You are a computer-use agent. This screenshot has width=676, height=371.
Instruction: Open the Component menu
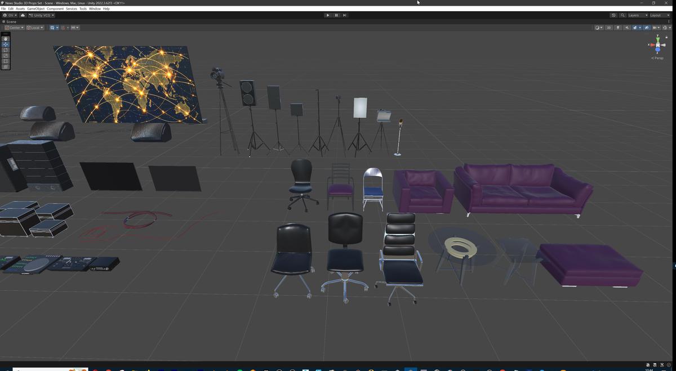(x=55, y=8)
